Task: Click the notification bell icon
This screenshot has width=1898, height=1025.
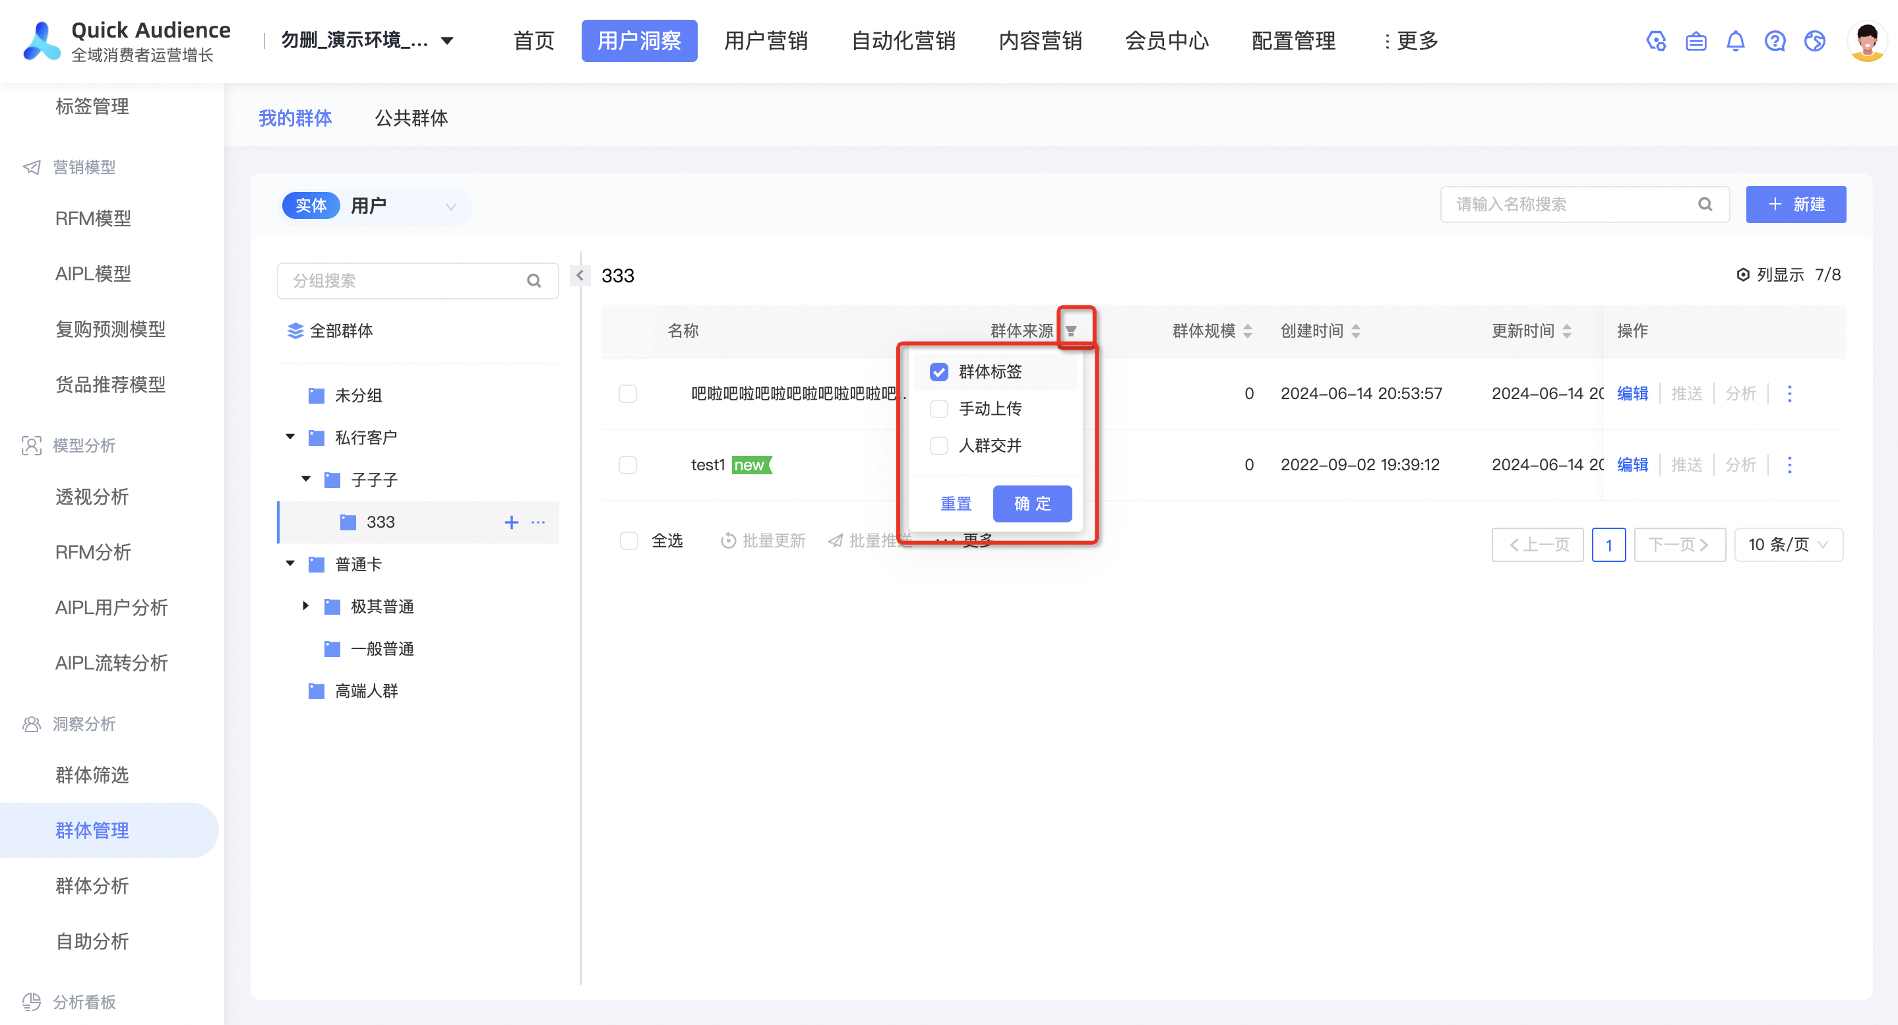Action: coord(1735,42)
